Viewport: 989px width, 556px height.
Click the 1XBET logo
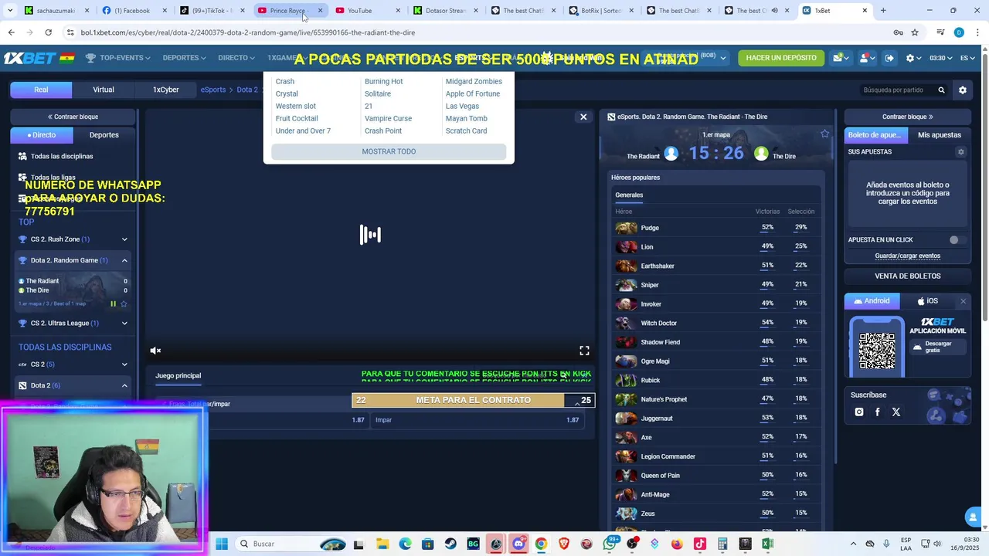29,58
